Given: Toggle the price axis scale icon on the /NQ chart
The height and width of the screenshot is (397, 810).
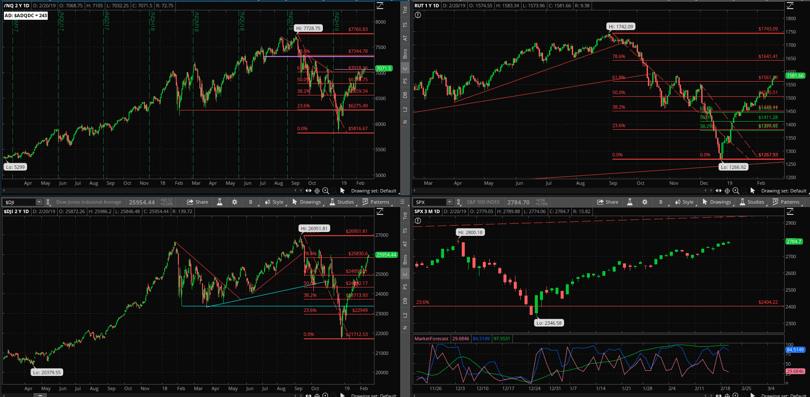Looking at the screenshot, I should pos(380,6).
